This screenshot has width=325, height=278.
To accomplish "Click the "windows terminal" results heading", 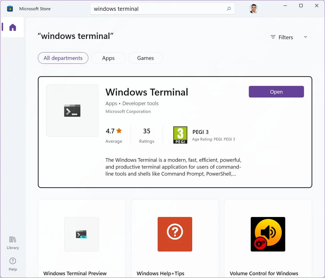I will click(x=75, y=36).
